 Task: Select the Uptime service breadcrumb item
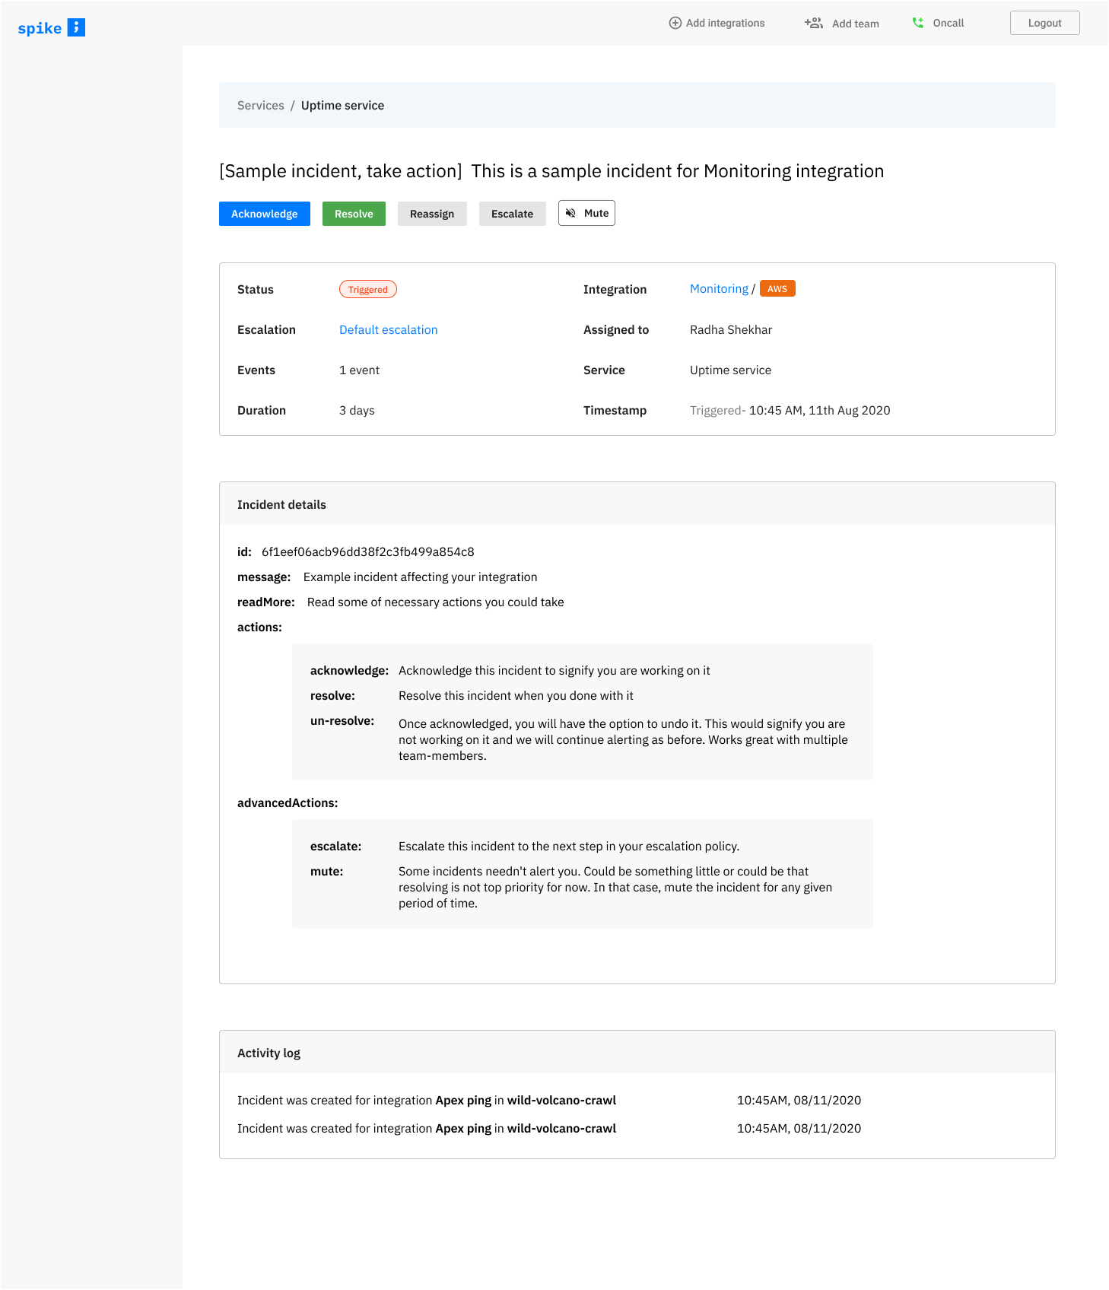(x=342, y=106)
